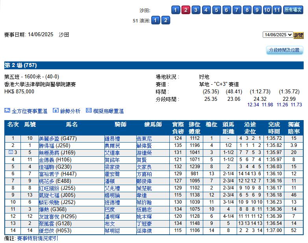Open 分段時間及位置 button
The width and height of the screenshot is (308, 243).
click(284, 50)
